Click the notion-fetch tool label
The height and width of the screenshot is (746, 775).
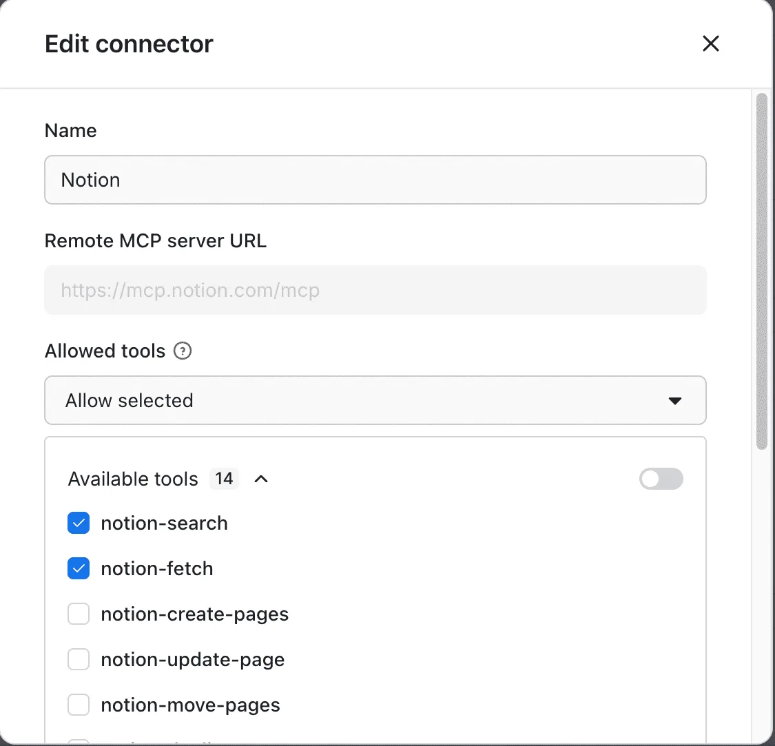(x=156, y=568)
